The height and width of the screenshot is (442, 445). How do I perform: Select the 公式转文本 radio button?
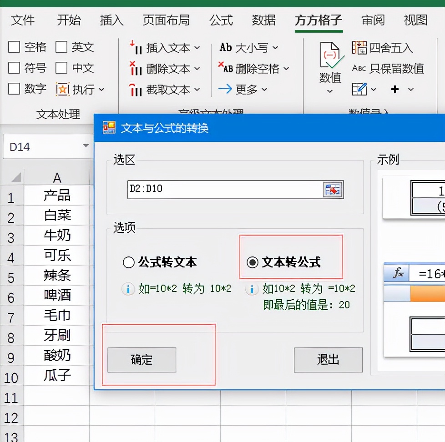pyautogui.click(x=129, y=262)
